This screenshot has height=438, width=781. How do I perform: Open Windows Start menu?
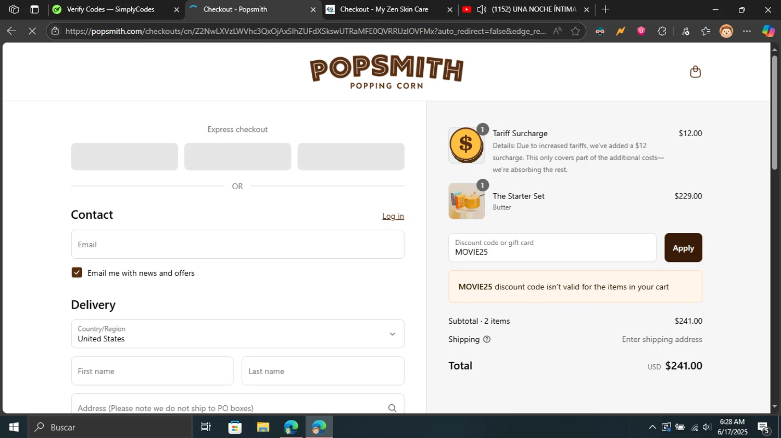(14, 427)
